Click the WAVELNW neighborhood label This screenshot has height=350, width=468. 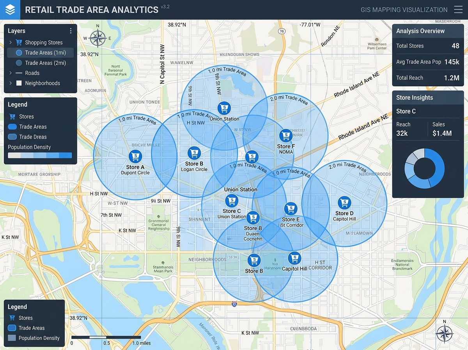(x=182, y=62)
